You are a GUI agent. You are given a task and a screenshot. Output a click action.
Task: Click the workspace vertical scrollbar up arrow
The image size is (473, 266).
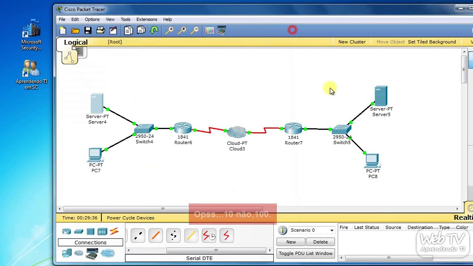pos(464,52)
